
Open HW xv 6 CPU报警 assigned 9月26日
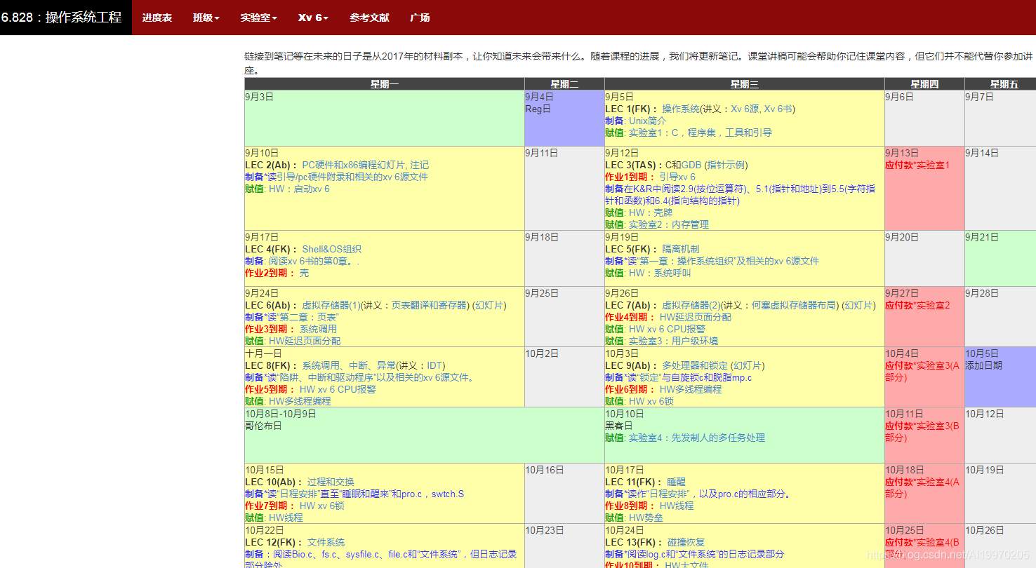coord(668,329)
